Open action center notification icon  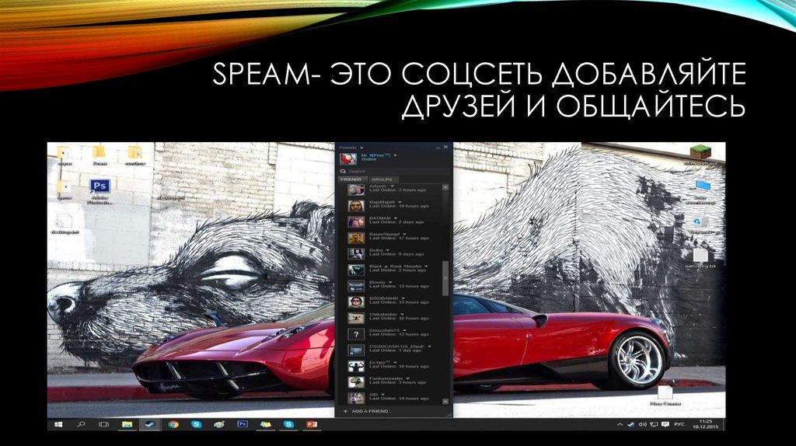(665, 424)
